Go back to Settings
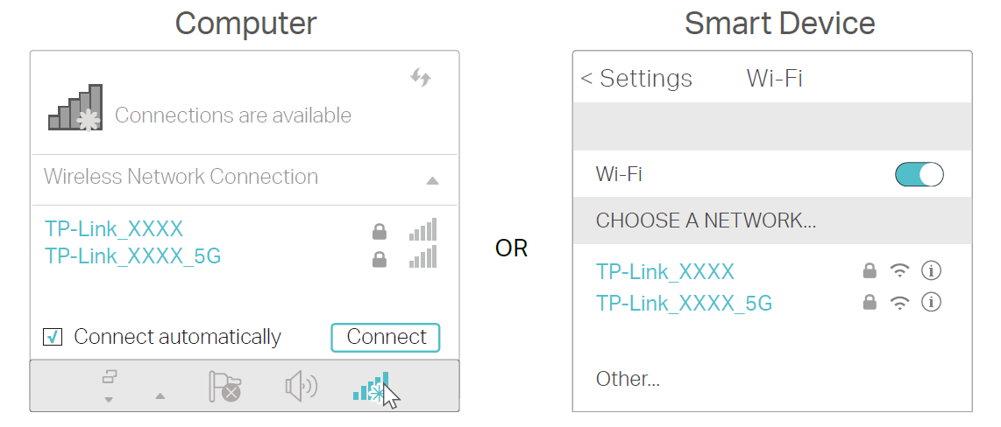Image resolution: width=1001 pixels, height=427 pixels. pyautogui.click(x=636, y=79)
